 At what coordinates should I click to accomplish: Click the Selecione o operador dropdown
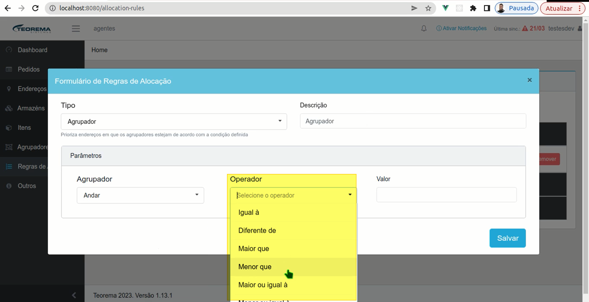(294, 195)
